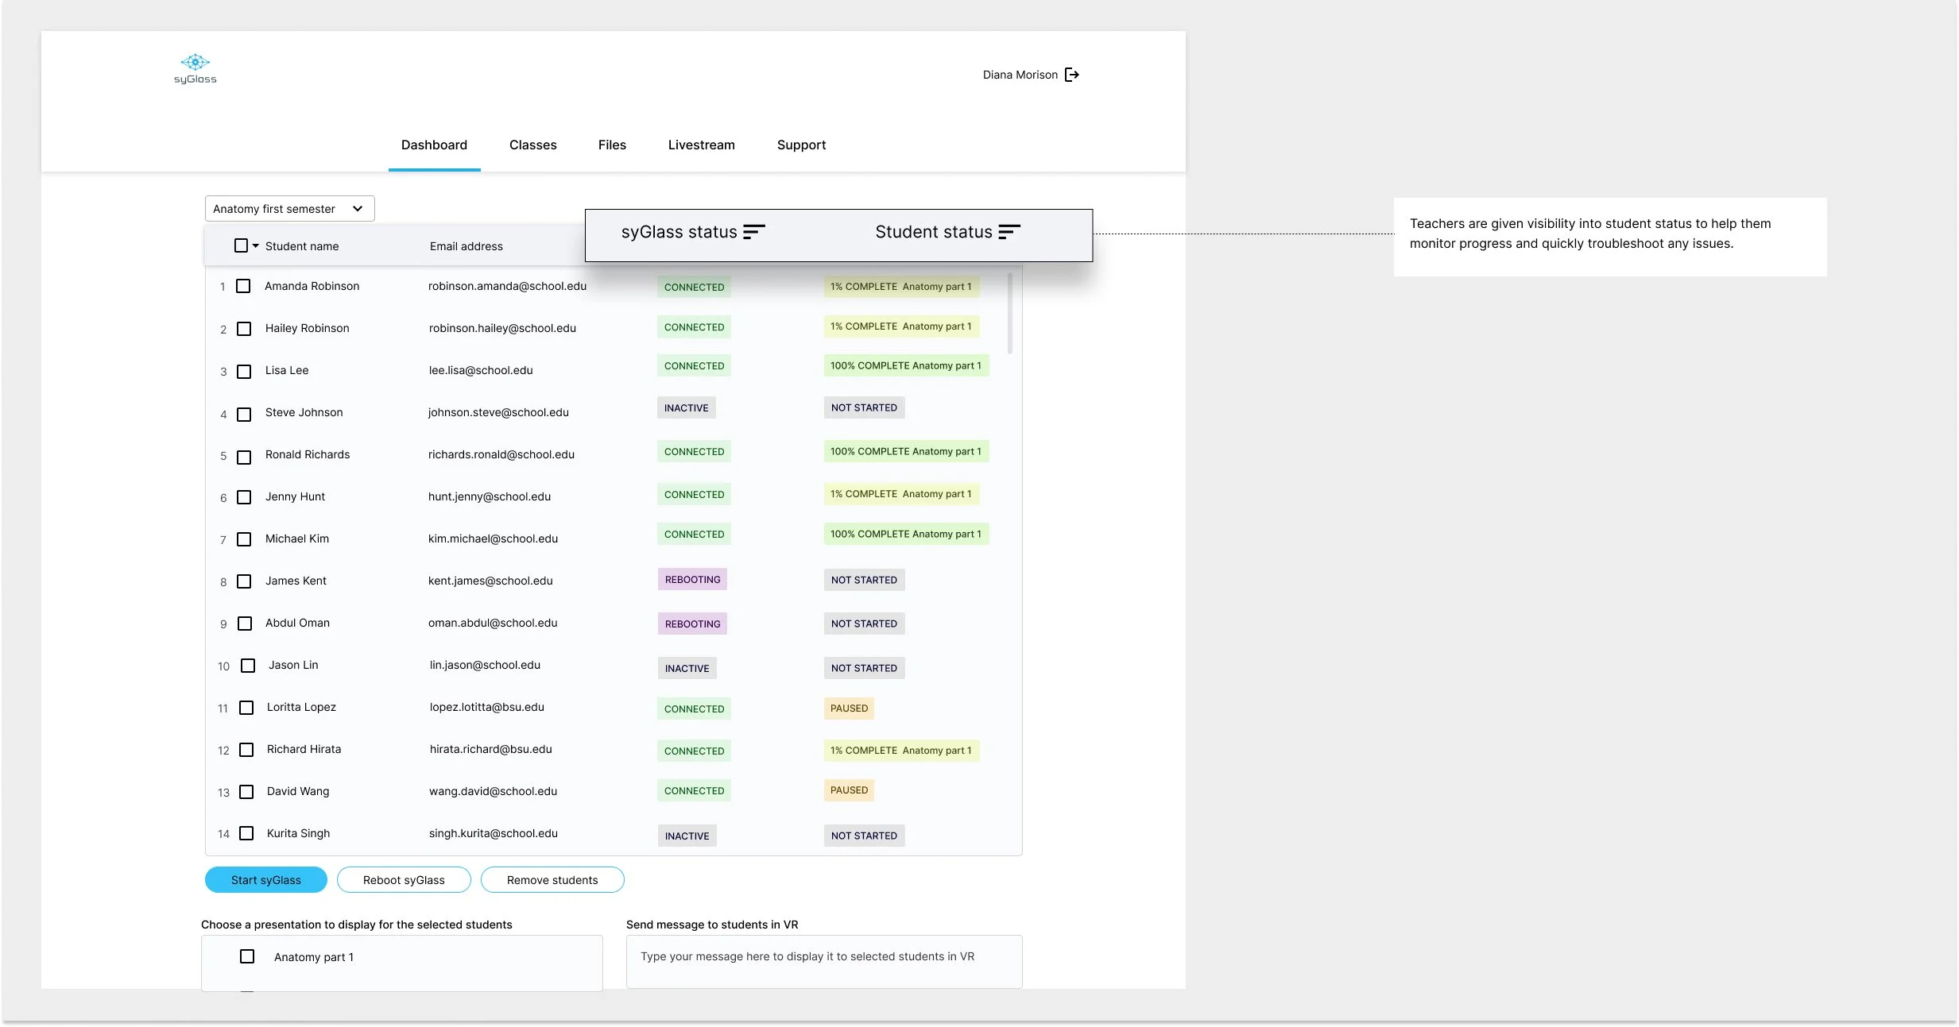Open the Classes tab
1959x1027 pixels.
(x=532, y=145)
